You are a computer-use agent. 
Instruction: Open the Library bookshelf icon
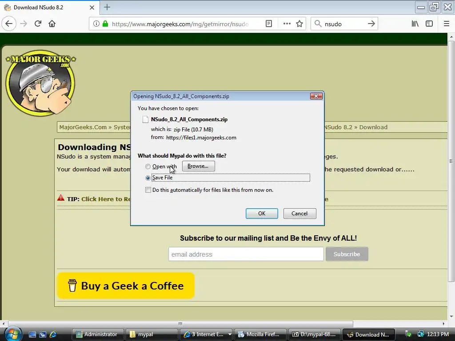click(415, 24)
